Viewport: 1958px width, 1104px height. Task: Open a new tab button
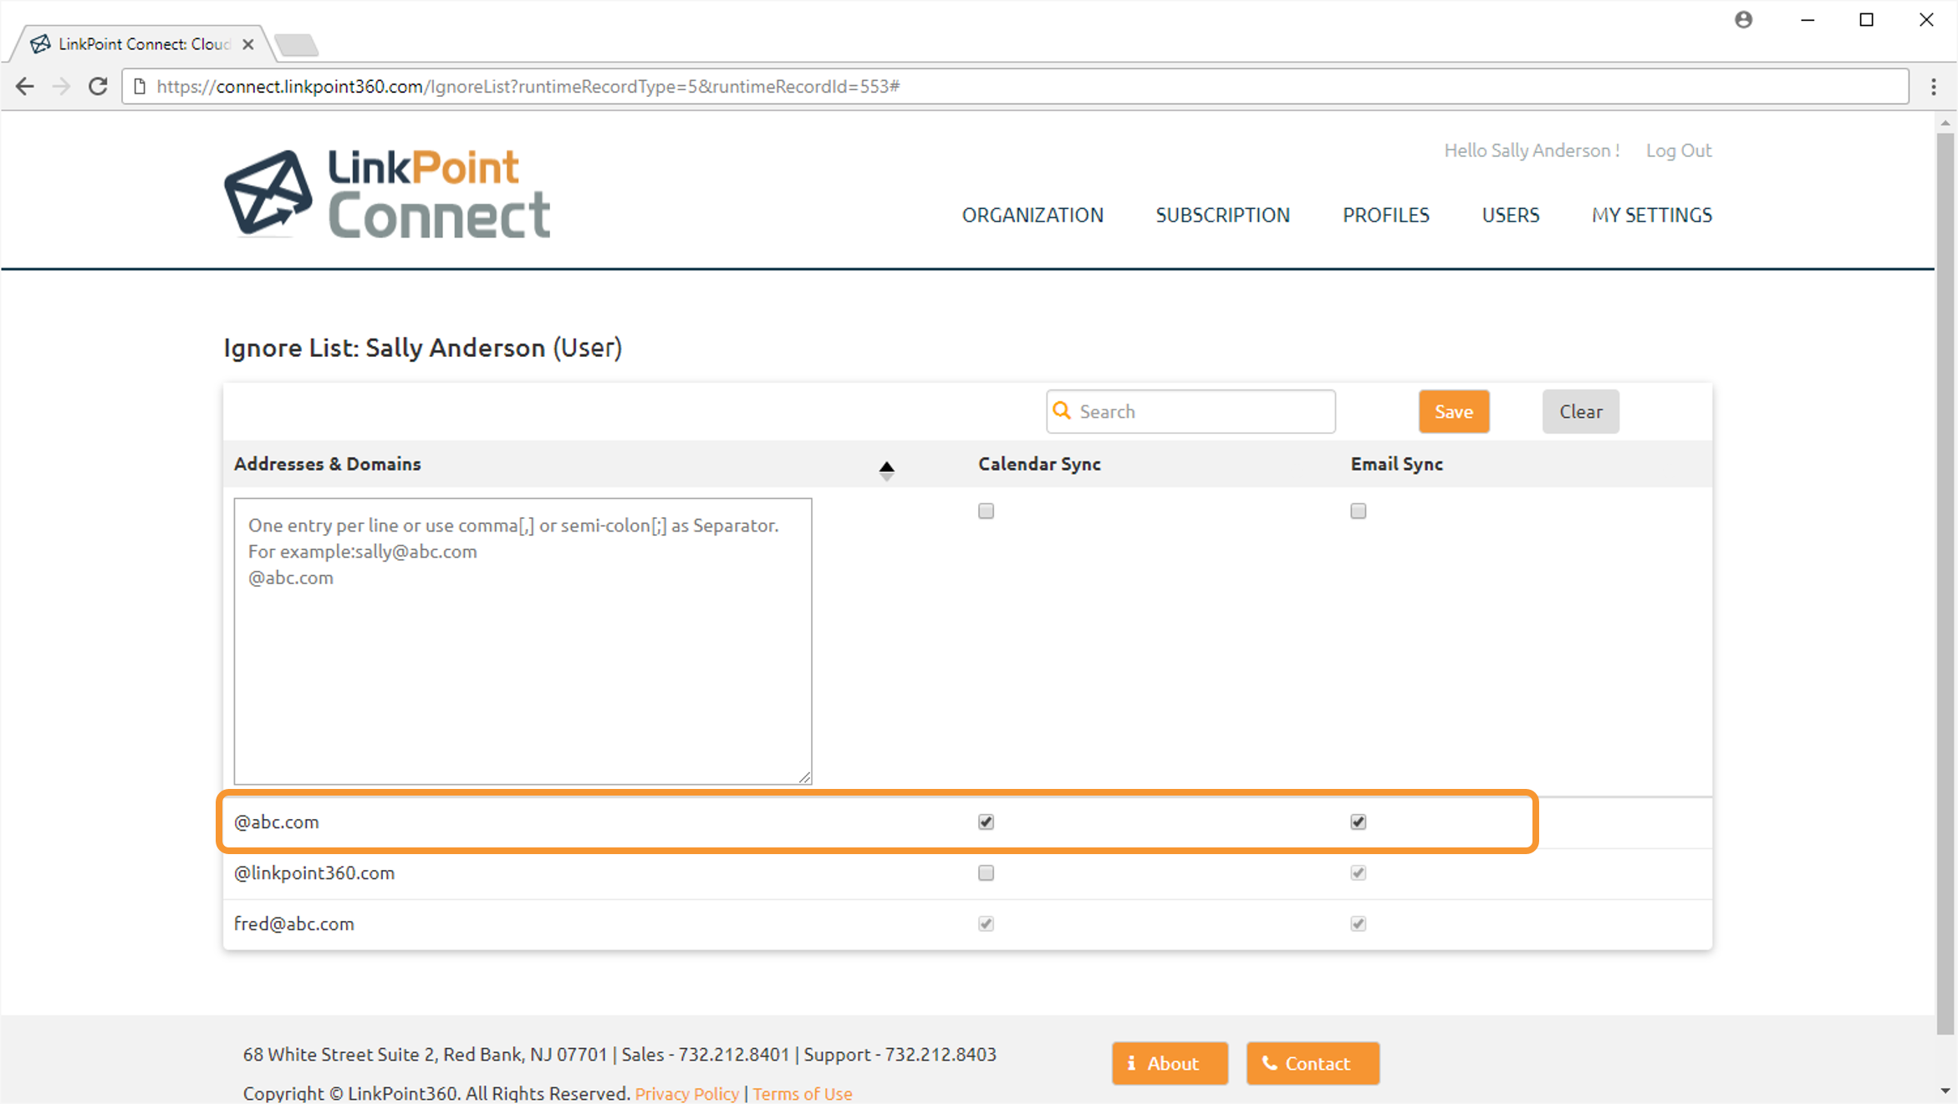(297, 44)
